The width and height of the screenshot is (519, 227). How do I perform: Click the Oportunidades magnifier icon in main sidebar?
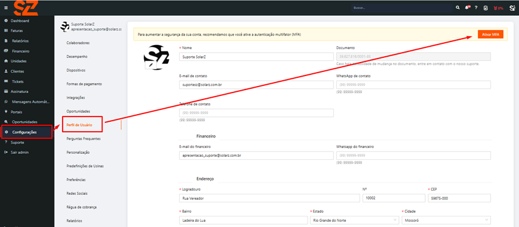6,122
